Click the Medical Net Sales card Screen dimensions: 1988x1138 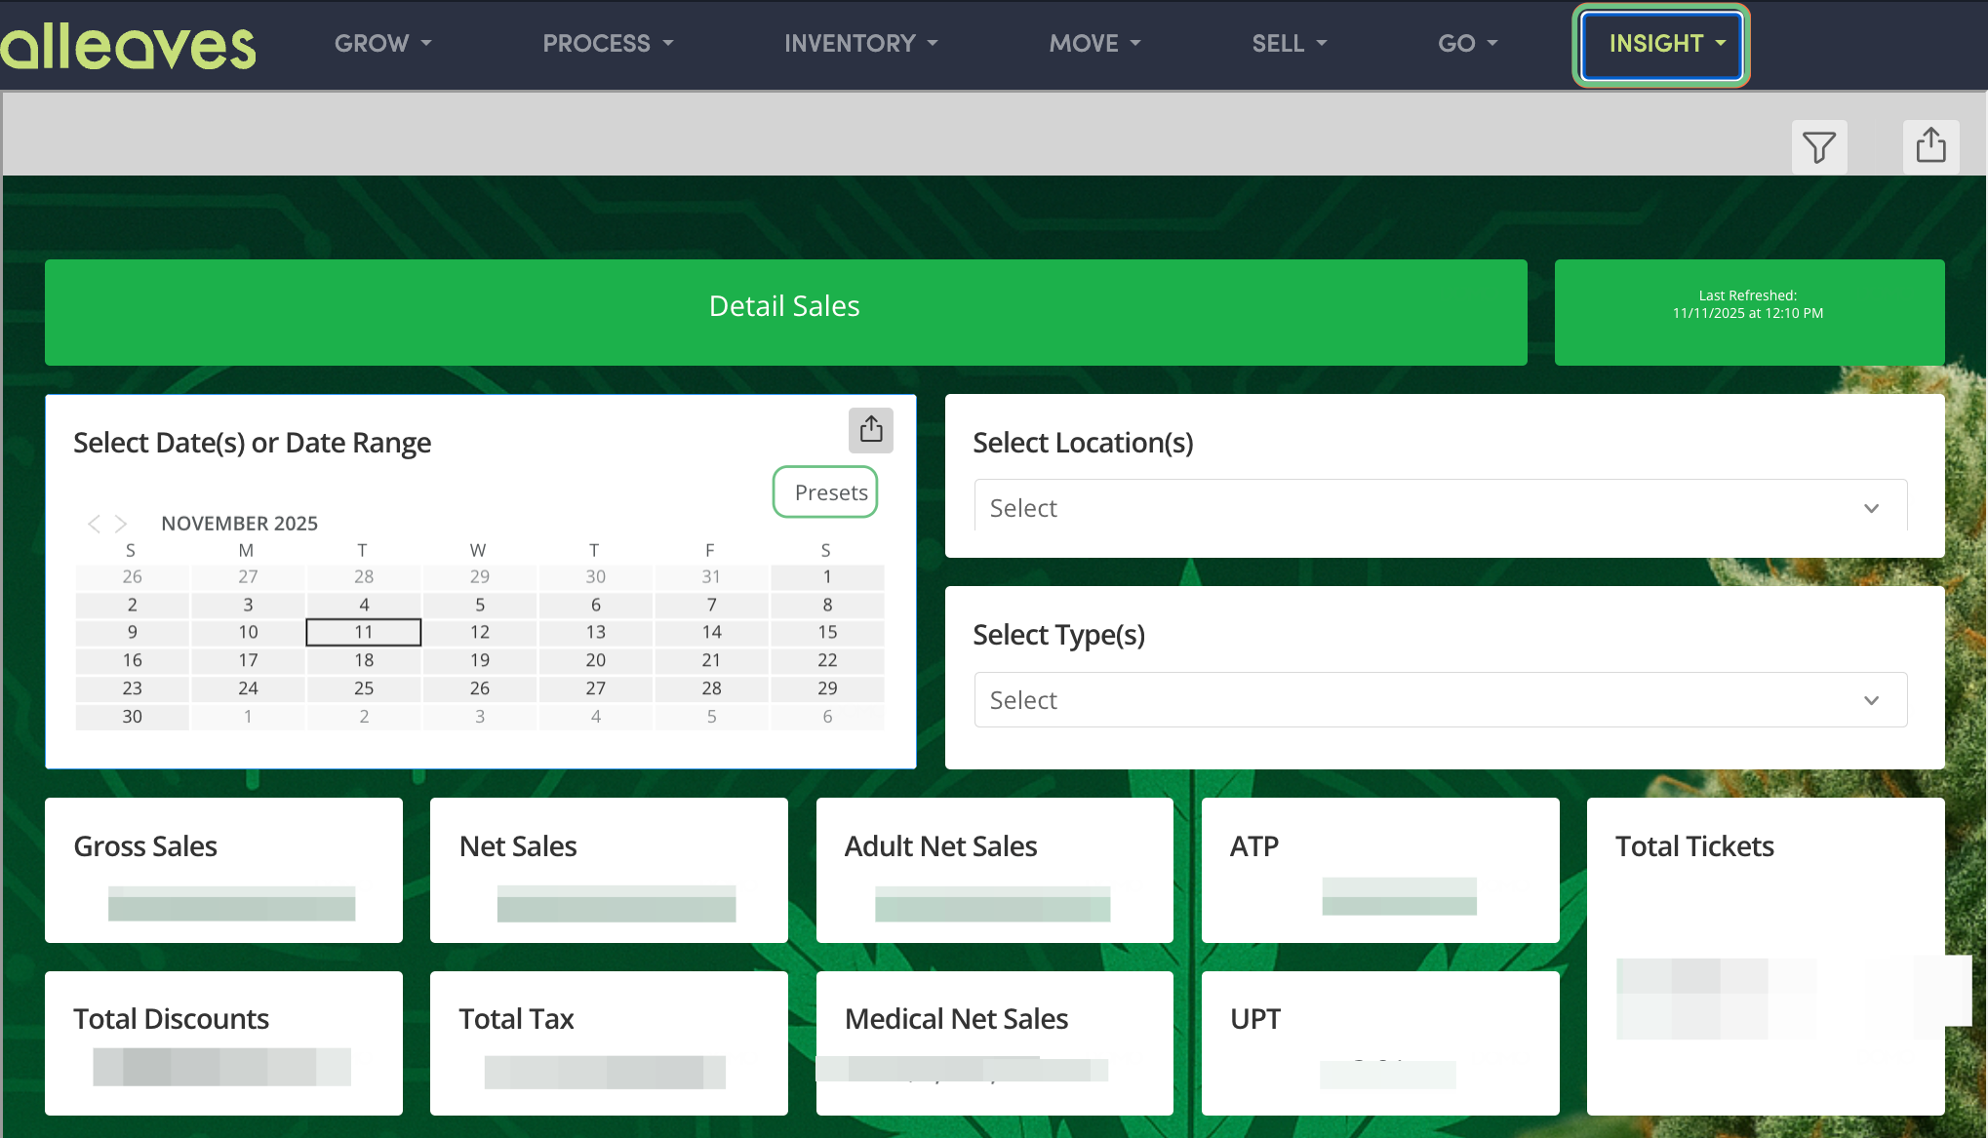click(x=994, y=1043)
